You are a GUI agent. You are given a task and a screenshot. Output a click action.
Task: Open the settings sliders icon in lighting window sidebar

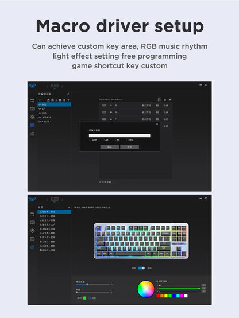point(33,214)
